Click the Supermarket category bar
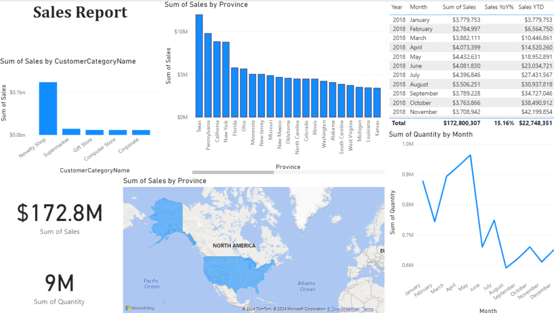Screen dimensions: 554x313 71,131
